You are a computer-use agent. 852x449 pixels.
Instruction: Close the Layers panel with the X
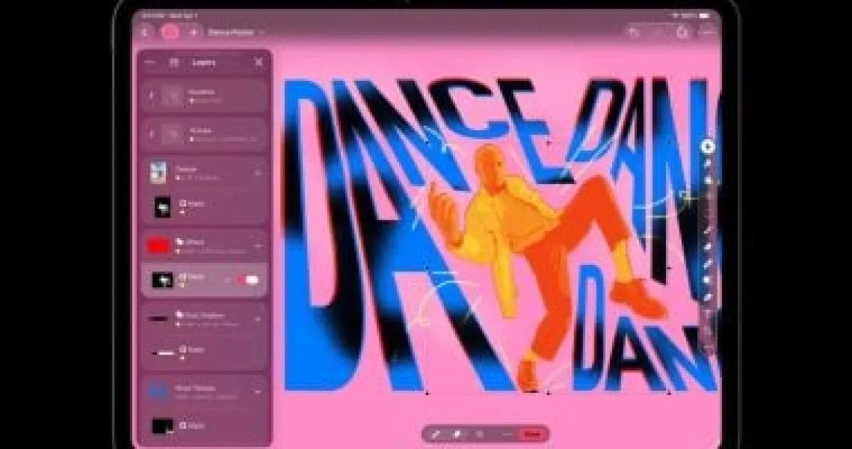point(259,63)
